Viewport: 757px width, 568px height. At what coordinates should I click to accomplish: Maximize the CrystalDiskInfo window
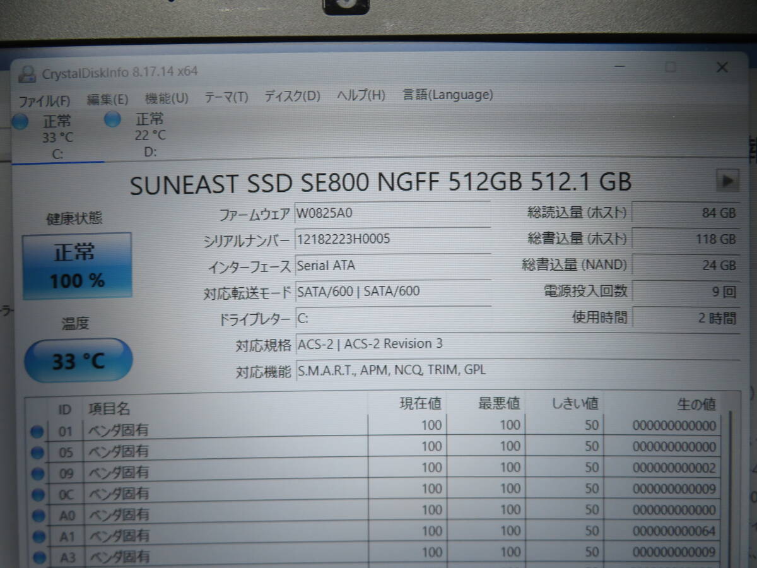[671, 66]
